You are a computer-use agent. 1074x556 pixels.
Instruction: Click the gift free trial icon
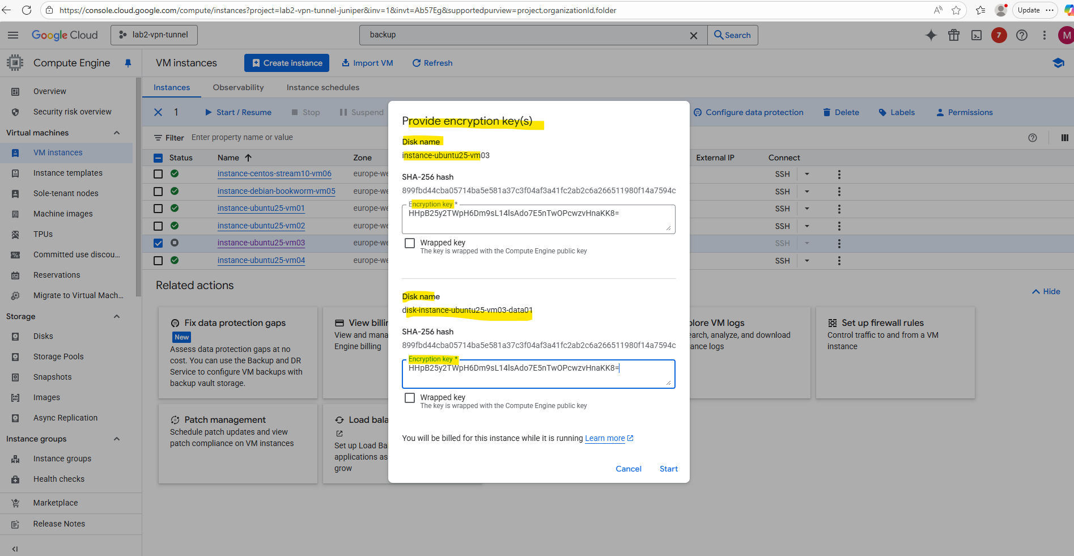point(954,35)
